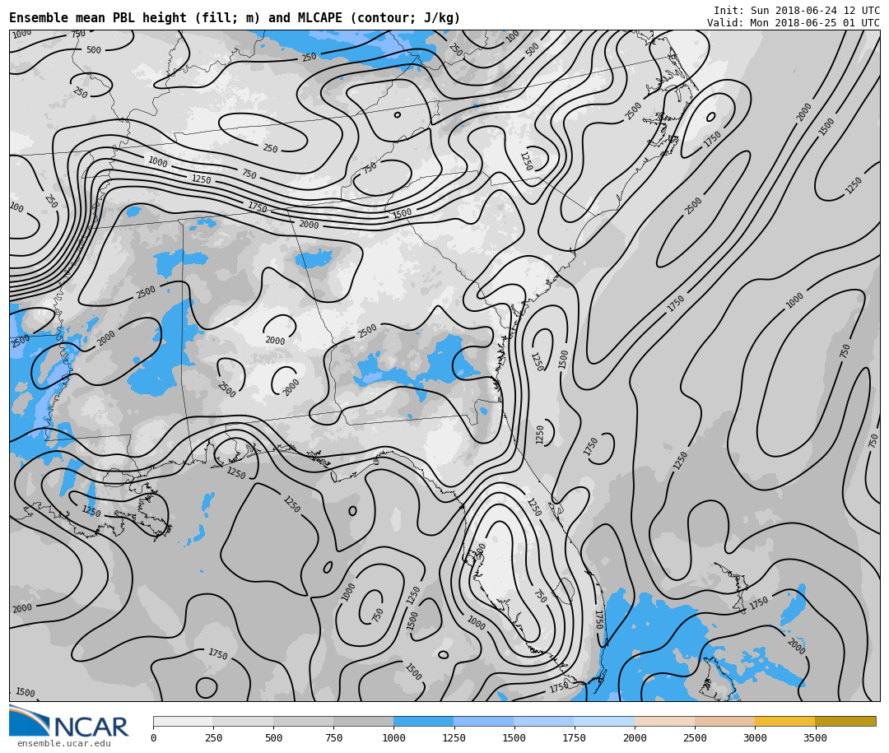Pick the dark gold segment above 3500
This screenshot has height=753, width=889.
coord(845,721)
